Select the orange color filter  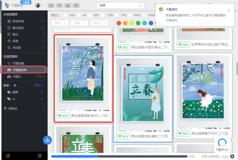125,23
